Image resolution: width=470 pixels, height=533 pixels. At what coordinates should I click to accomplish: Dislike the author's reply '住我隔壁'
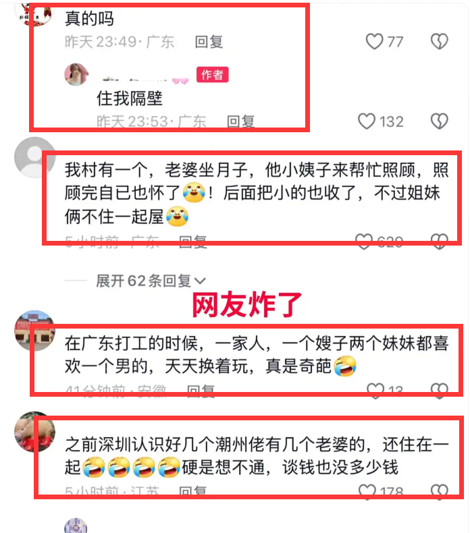pos(440,121)
